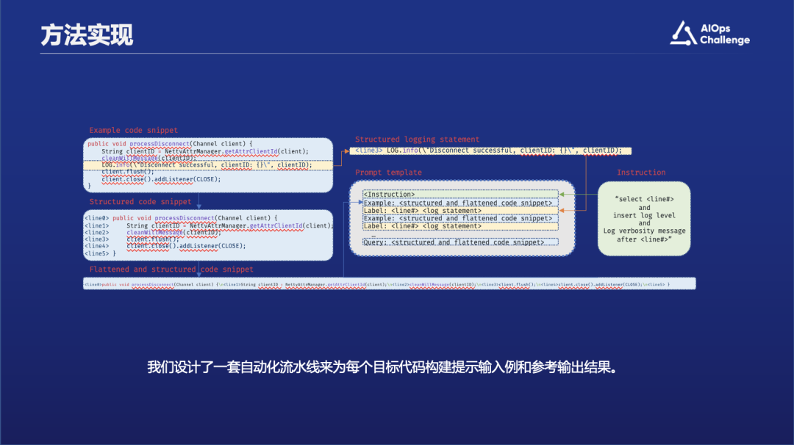Click the green instruction text box
The width and height of the screenshot is (794, 445).
click(644, 219)
